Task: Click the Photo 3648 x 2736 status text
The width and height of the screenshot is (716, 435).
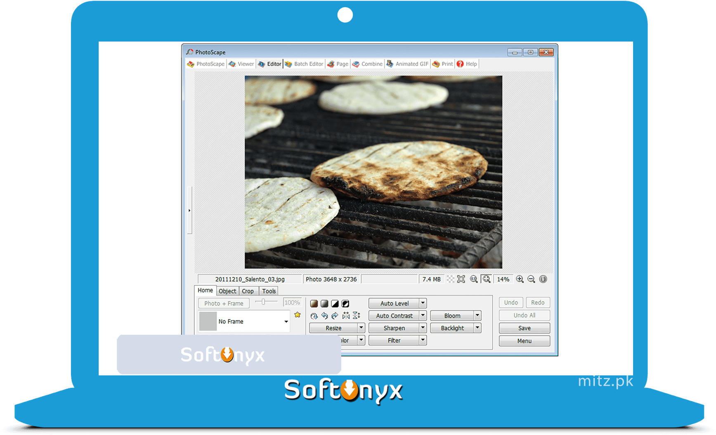Action: pyautogui.click(x=331, y=279)
